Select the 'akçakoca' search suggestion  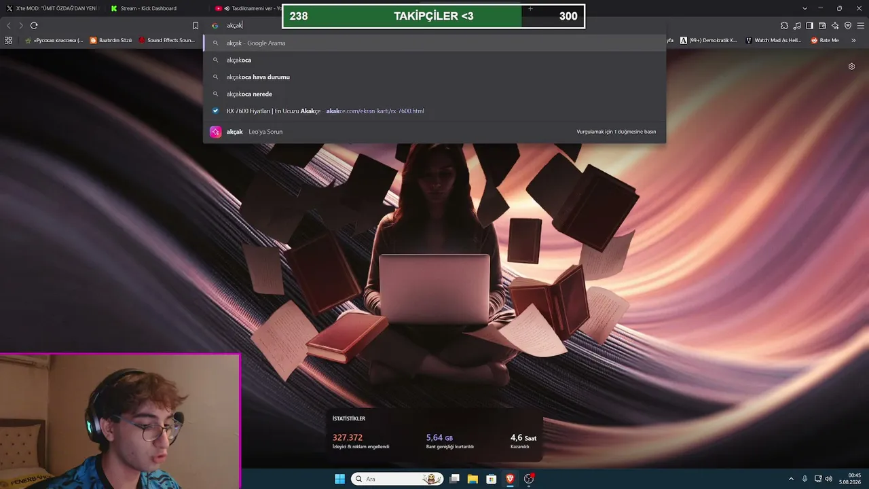click(434, 60)
